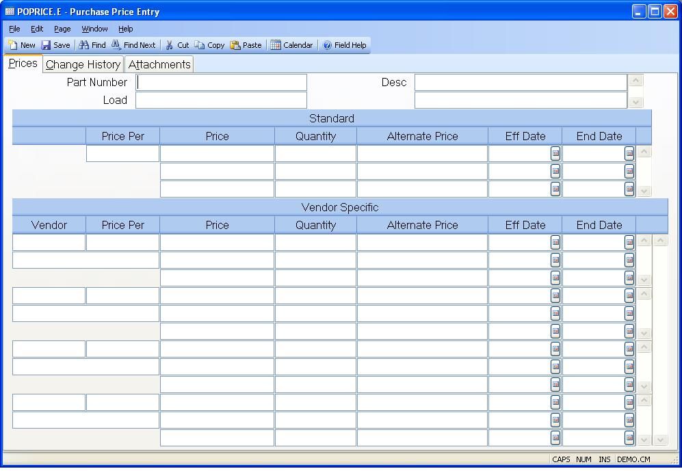The width and height of the screenshot is (682, 471).
Task: Click the Field Help icon
Action: pyautogui.click(x=328, y=45)
